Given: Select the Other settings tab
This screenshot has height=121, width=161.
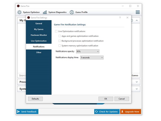Looking at the screenshot, I should (39, 52).
